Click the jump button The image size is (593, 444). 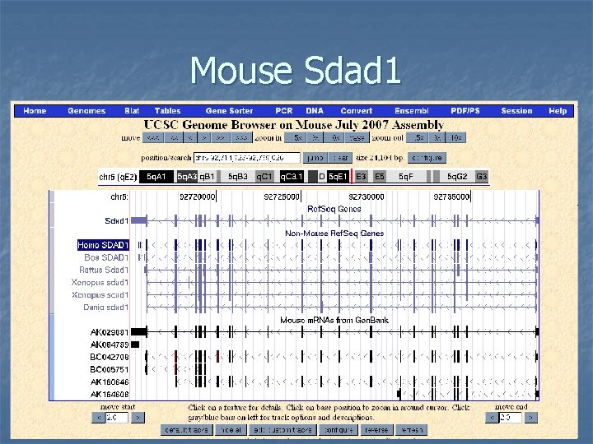point(315,158)
